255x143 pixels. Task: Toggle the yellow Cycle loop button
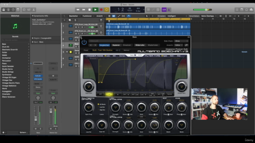[106, 10]
